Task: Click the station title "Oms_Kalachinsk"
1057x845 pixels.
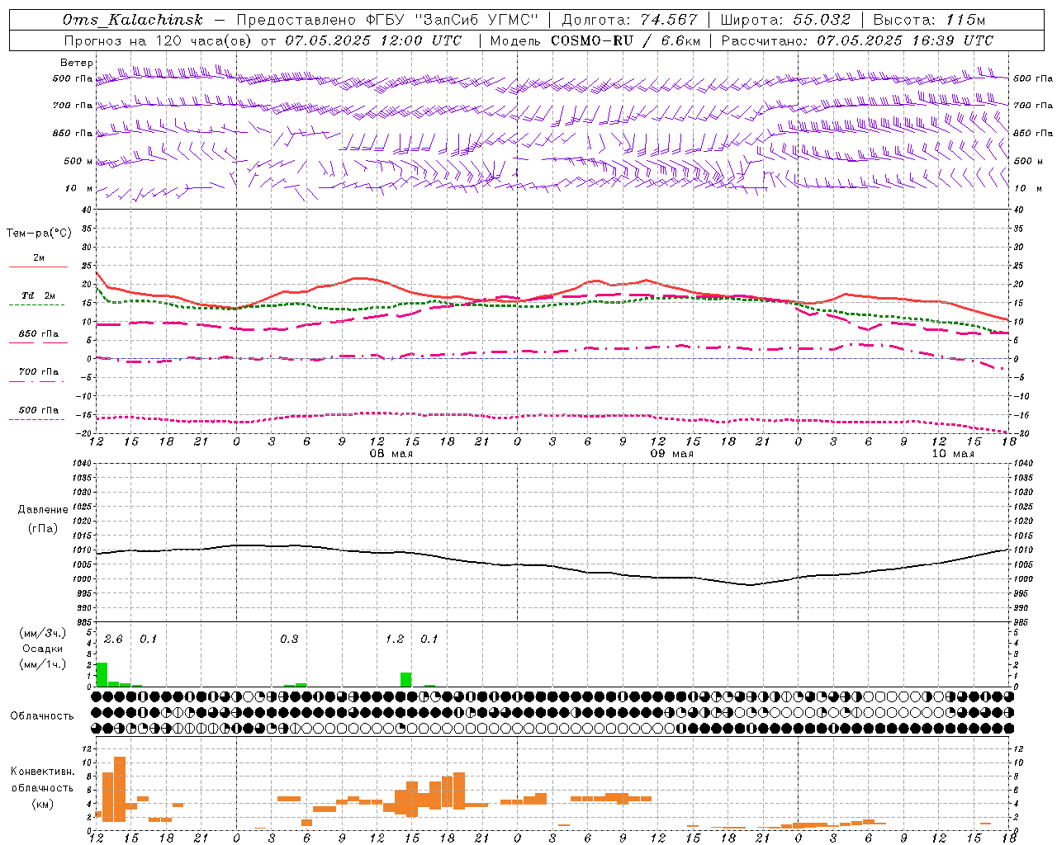Action: 132,20
